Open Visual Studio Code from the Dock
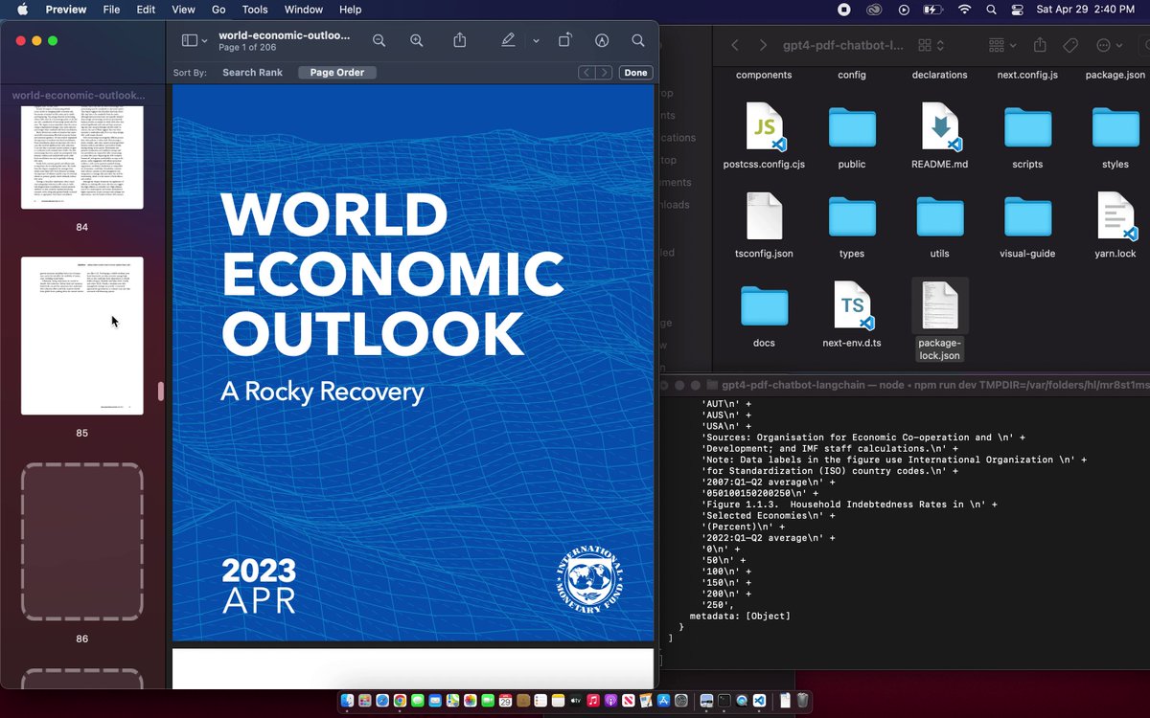This screenshot has height=718, width=1150. click(x=759, y=701)
